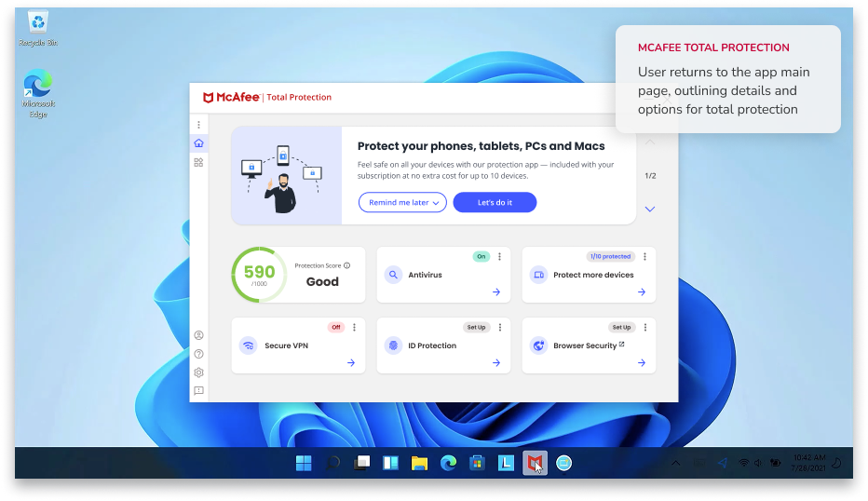The width and height of the screenshot is (868, 501).
Task: Click the 590 protection score ring
Action: click(259, 275)
